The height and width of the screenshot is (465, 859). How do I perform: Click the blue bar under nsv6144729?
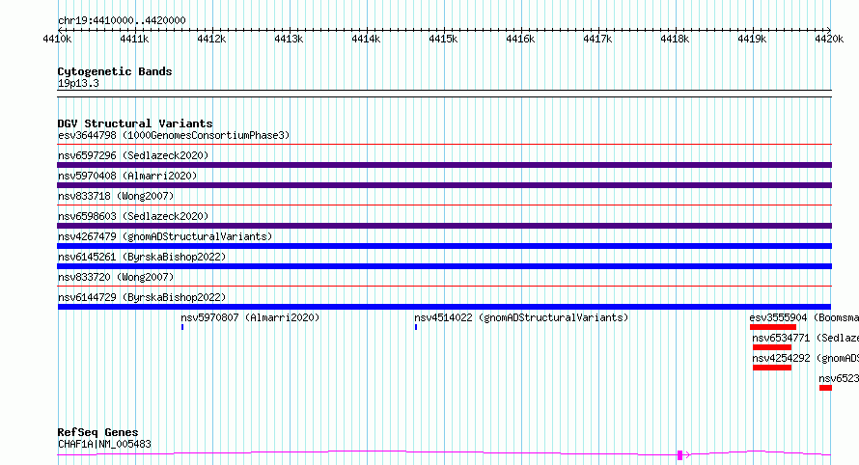[x=444, y=307]
